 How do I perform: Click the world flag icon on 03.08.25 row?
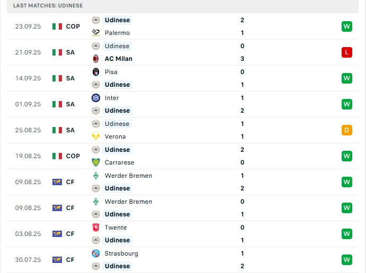coord(57,234)
